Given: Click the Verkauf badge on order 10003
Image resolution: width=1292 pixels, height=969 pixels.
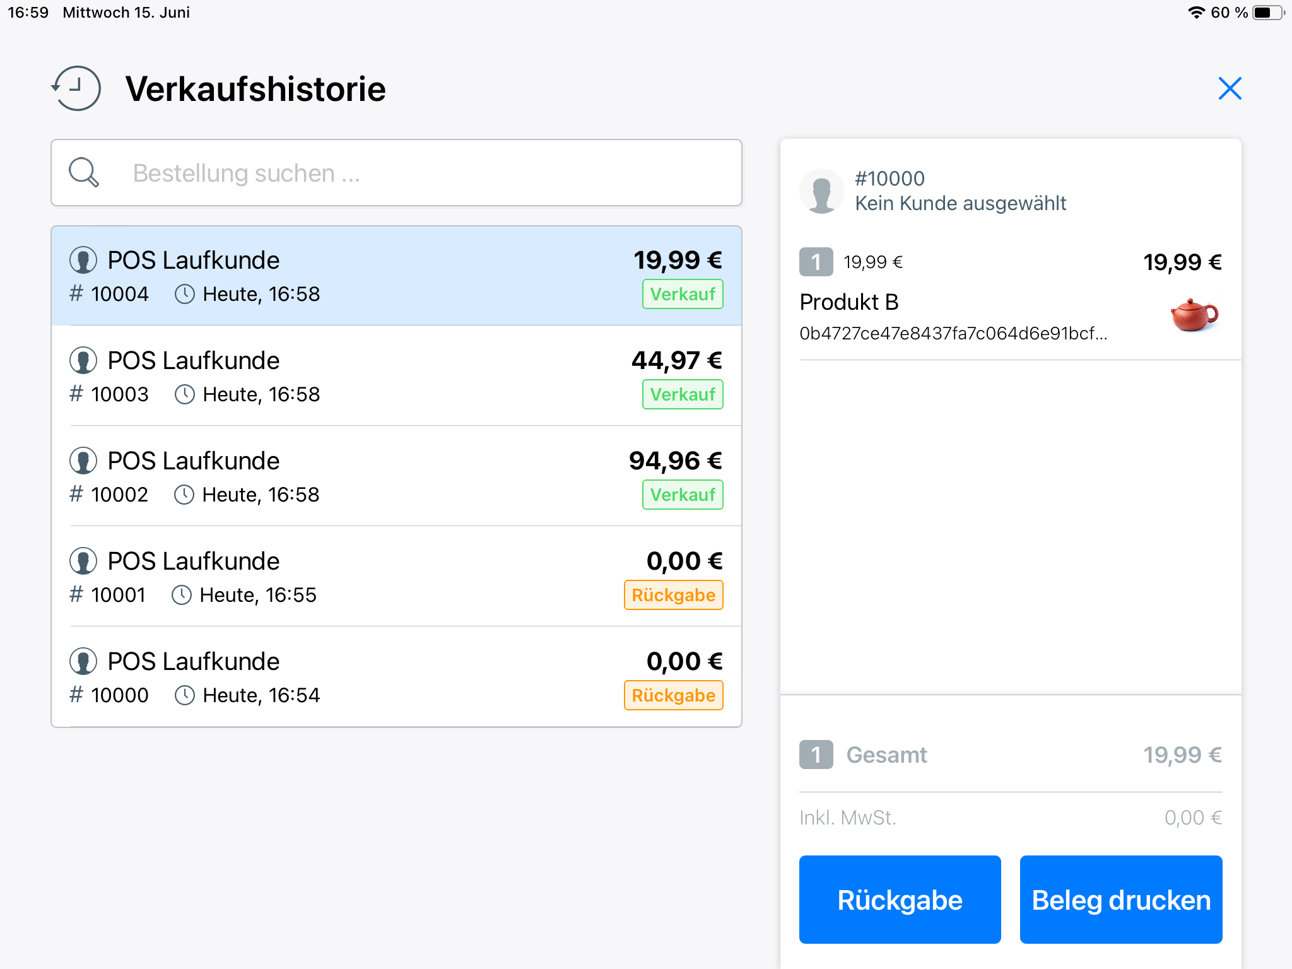Looking at the screenshot, I should point(683,395).
